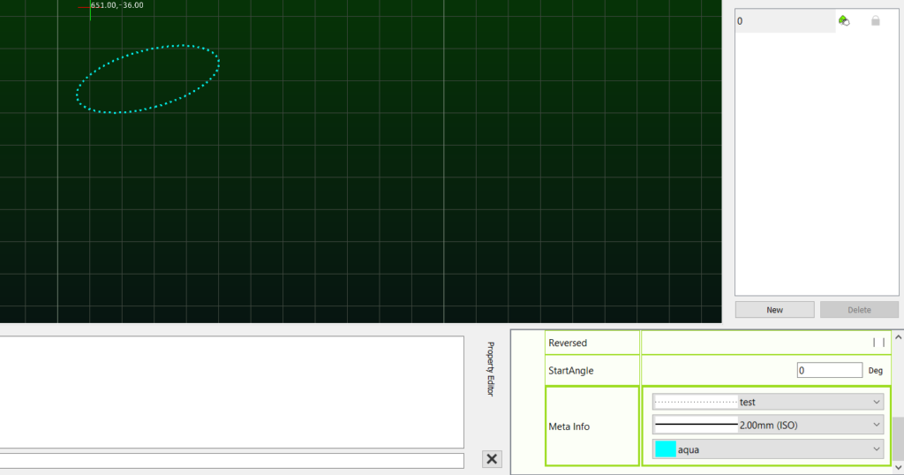The width and height of the screenshot is (904, 475).
Task: Click the Deg unit label
Action: pos(875,371)
